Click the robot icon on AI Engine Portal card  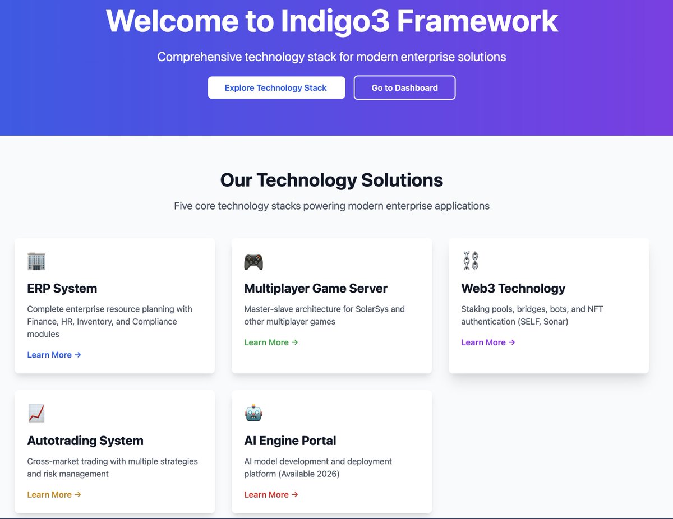253,414
